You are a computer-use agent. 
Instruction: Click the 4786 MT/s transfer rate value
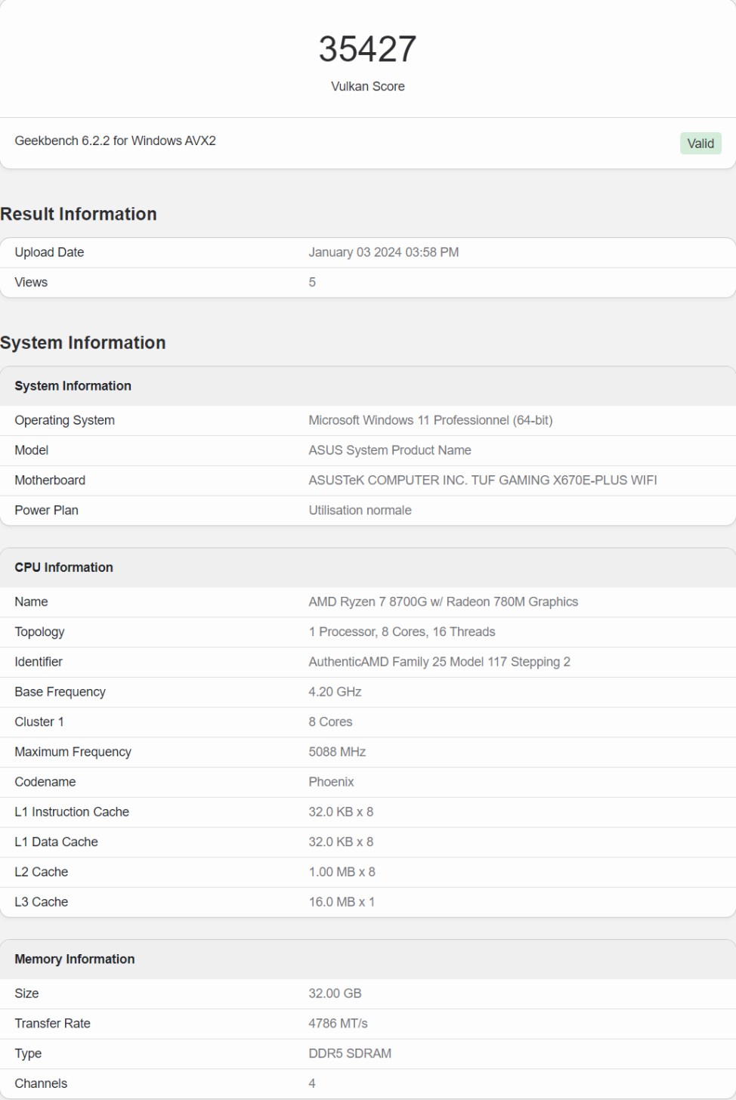point(338,1024)
